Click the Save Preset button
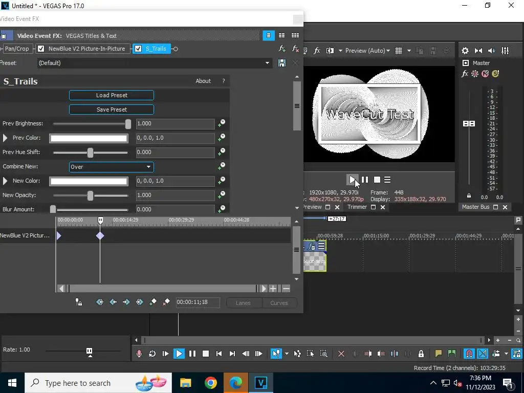 pos(111,110)
